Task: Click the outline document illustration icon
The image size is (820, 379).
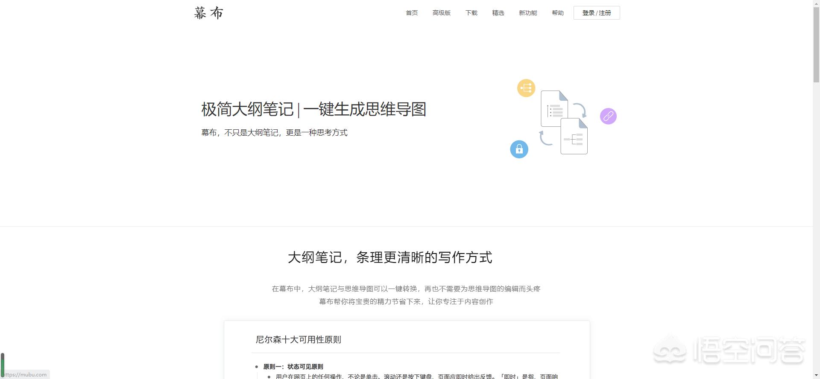Action: 554,108
